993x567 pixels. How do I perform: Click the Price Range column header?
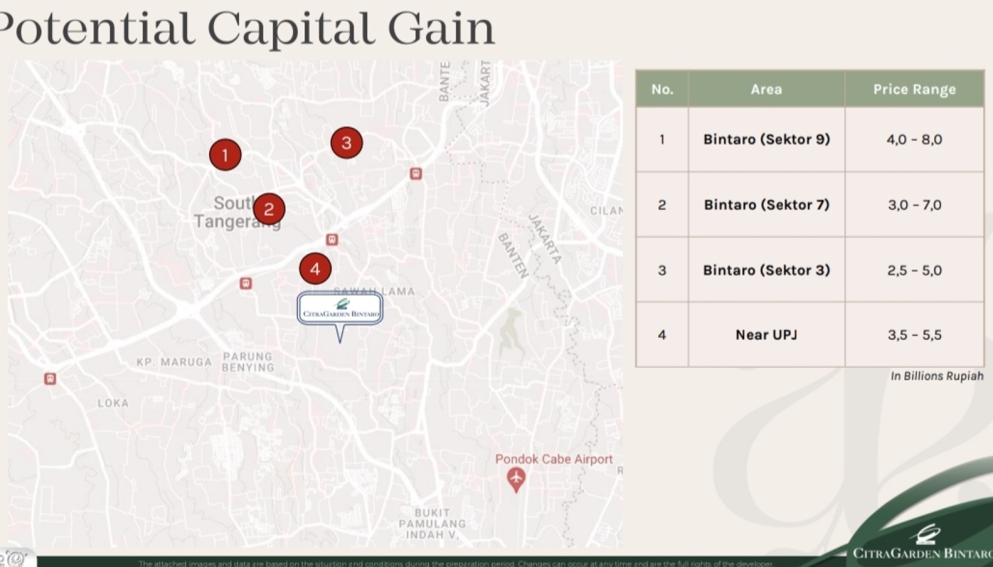click(914, 89)
